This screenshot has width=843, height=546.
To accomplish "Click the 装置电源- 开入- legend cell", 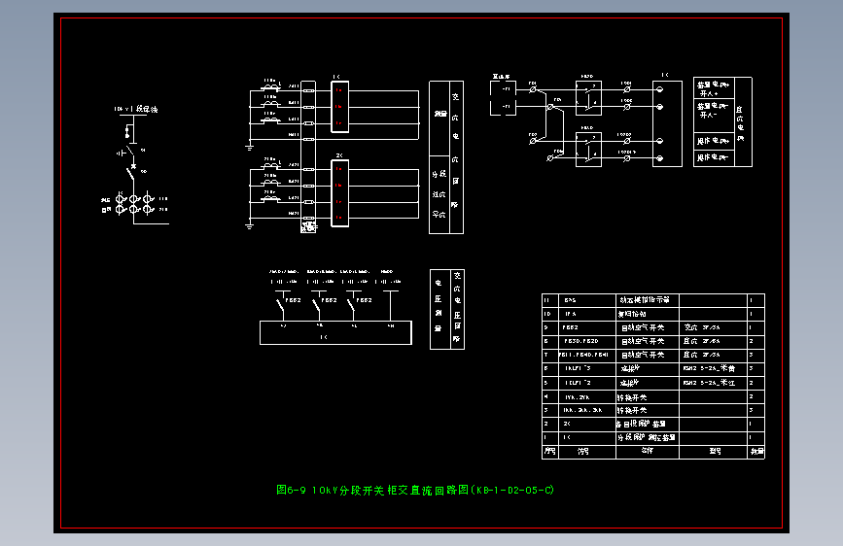I will coord(714,116).
